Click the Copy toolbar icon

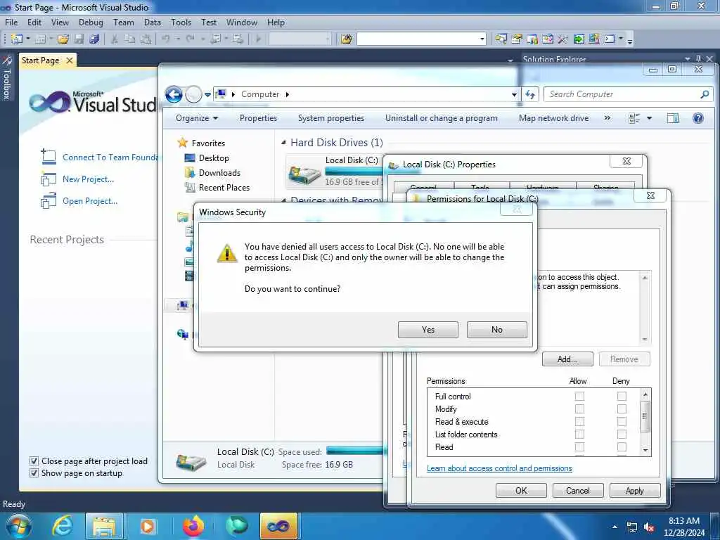[130, 39]
